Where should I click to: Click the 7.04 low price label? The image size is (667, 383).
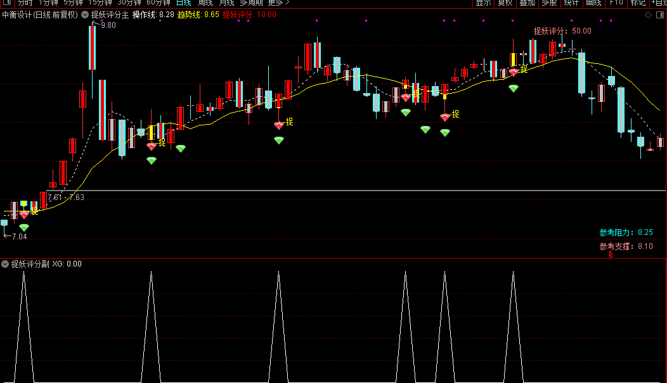[x=19, y=237]
